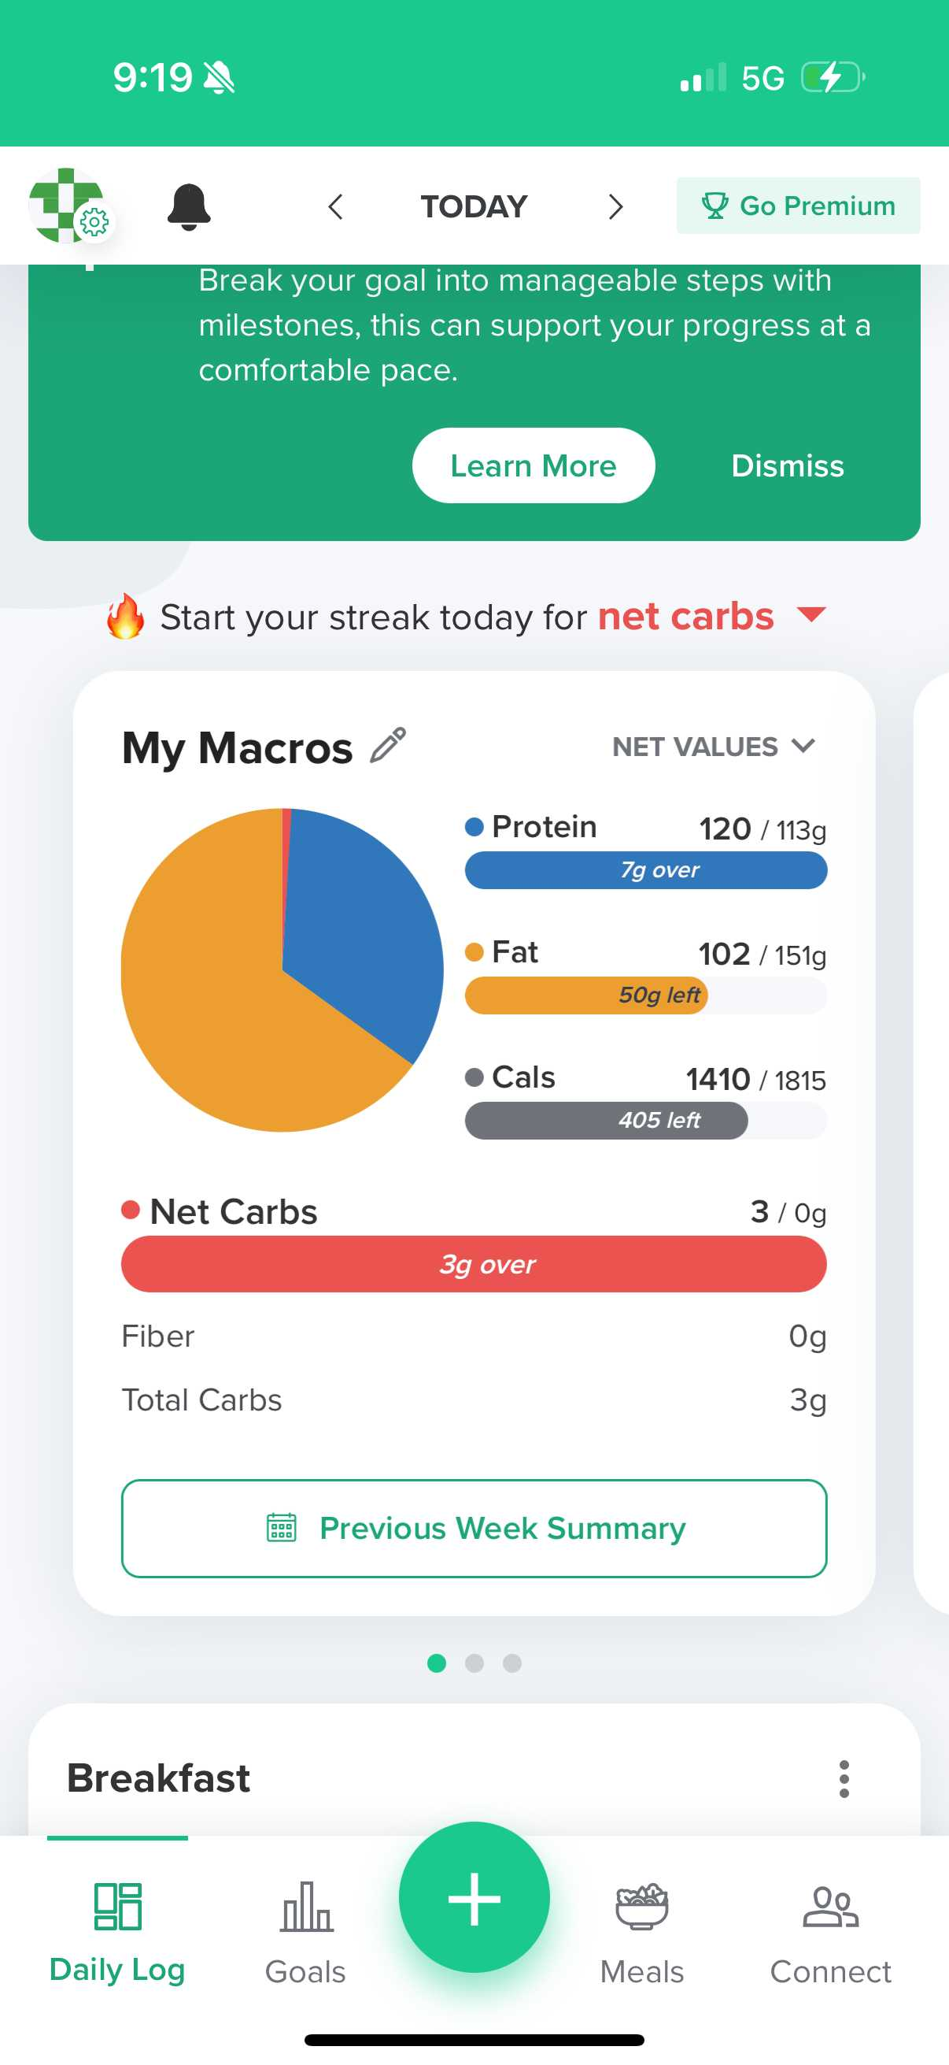Go to next day arrow
The image size is (949, 2065).
tap(615, 207)
